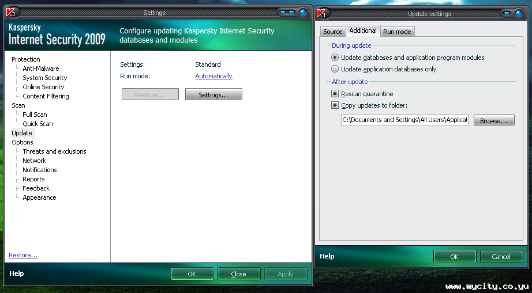
Task: Click the 'After update' group label
Action: click(350, 82)
